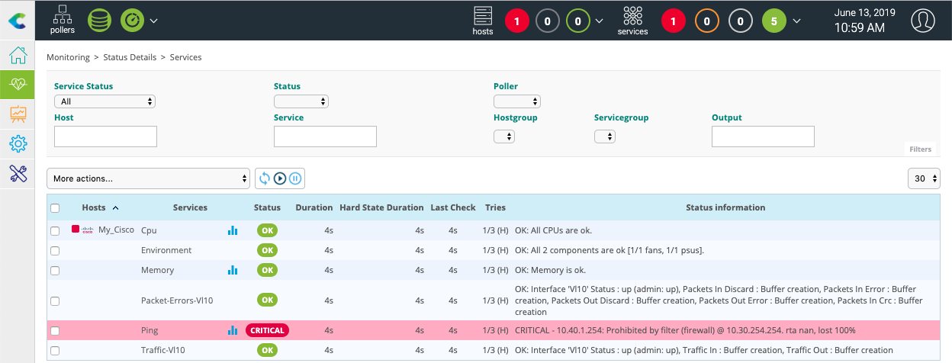This screenshot has height=363, width=952.
Task: Click the green latency gauge icon
Action: point(132,21)
